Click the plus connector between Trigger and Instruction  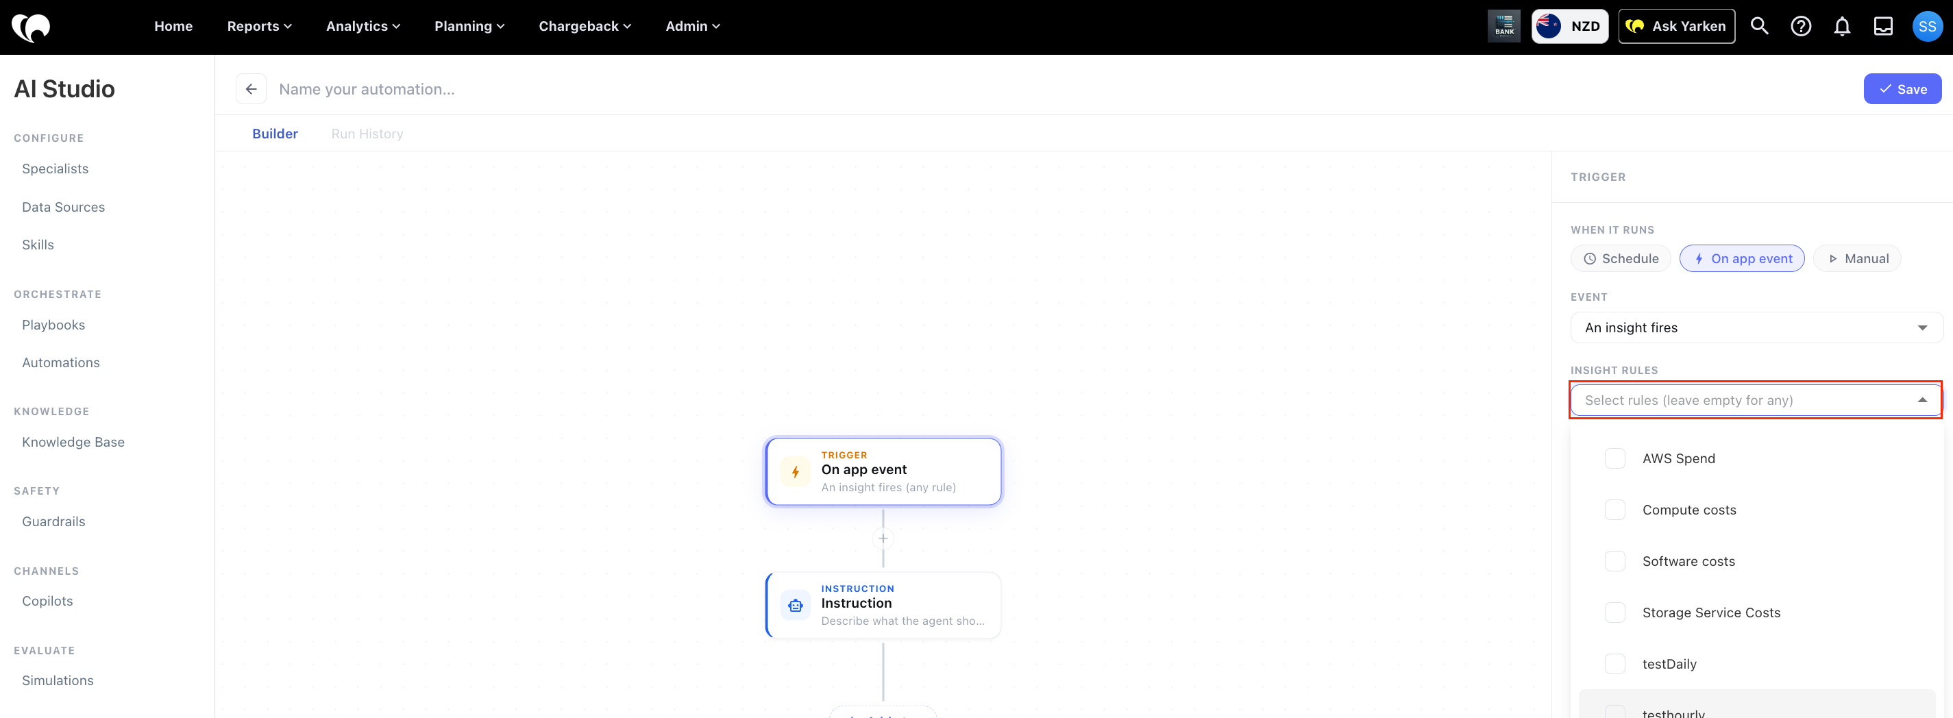[x=883, y=538]
